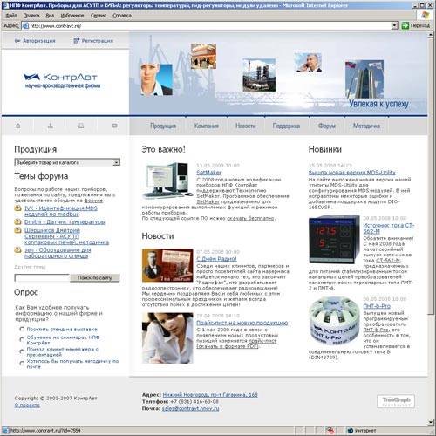This screenshot has height=436, width=436.
Task: Select radio option Хотелось бы получать методичку по почте
Action: (22, 364)
